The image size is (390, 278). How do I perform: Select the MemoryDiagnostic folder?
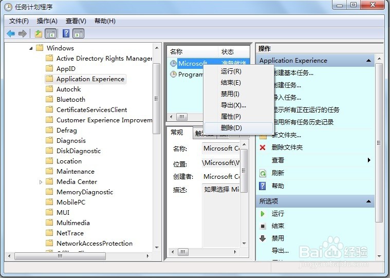pyautogui.click(x=85, y=192)
